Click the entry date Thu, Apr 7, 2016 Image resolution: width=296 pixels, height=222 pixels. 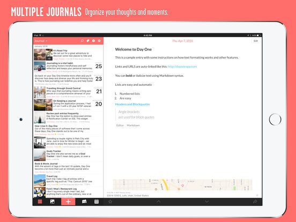[182, 41]
